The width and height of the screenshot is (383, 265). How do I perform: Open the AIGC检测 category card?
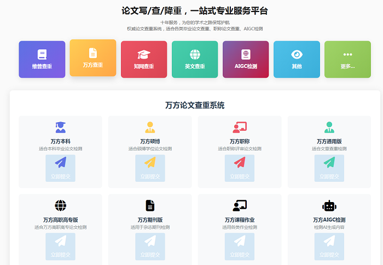[x=246, y=59]
